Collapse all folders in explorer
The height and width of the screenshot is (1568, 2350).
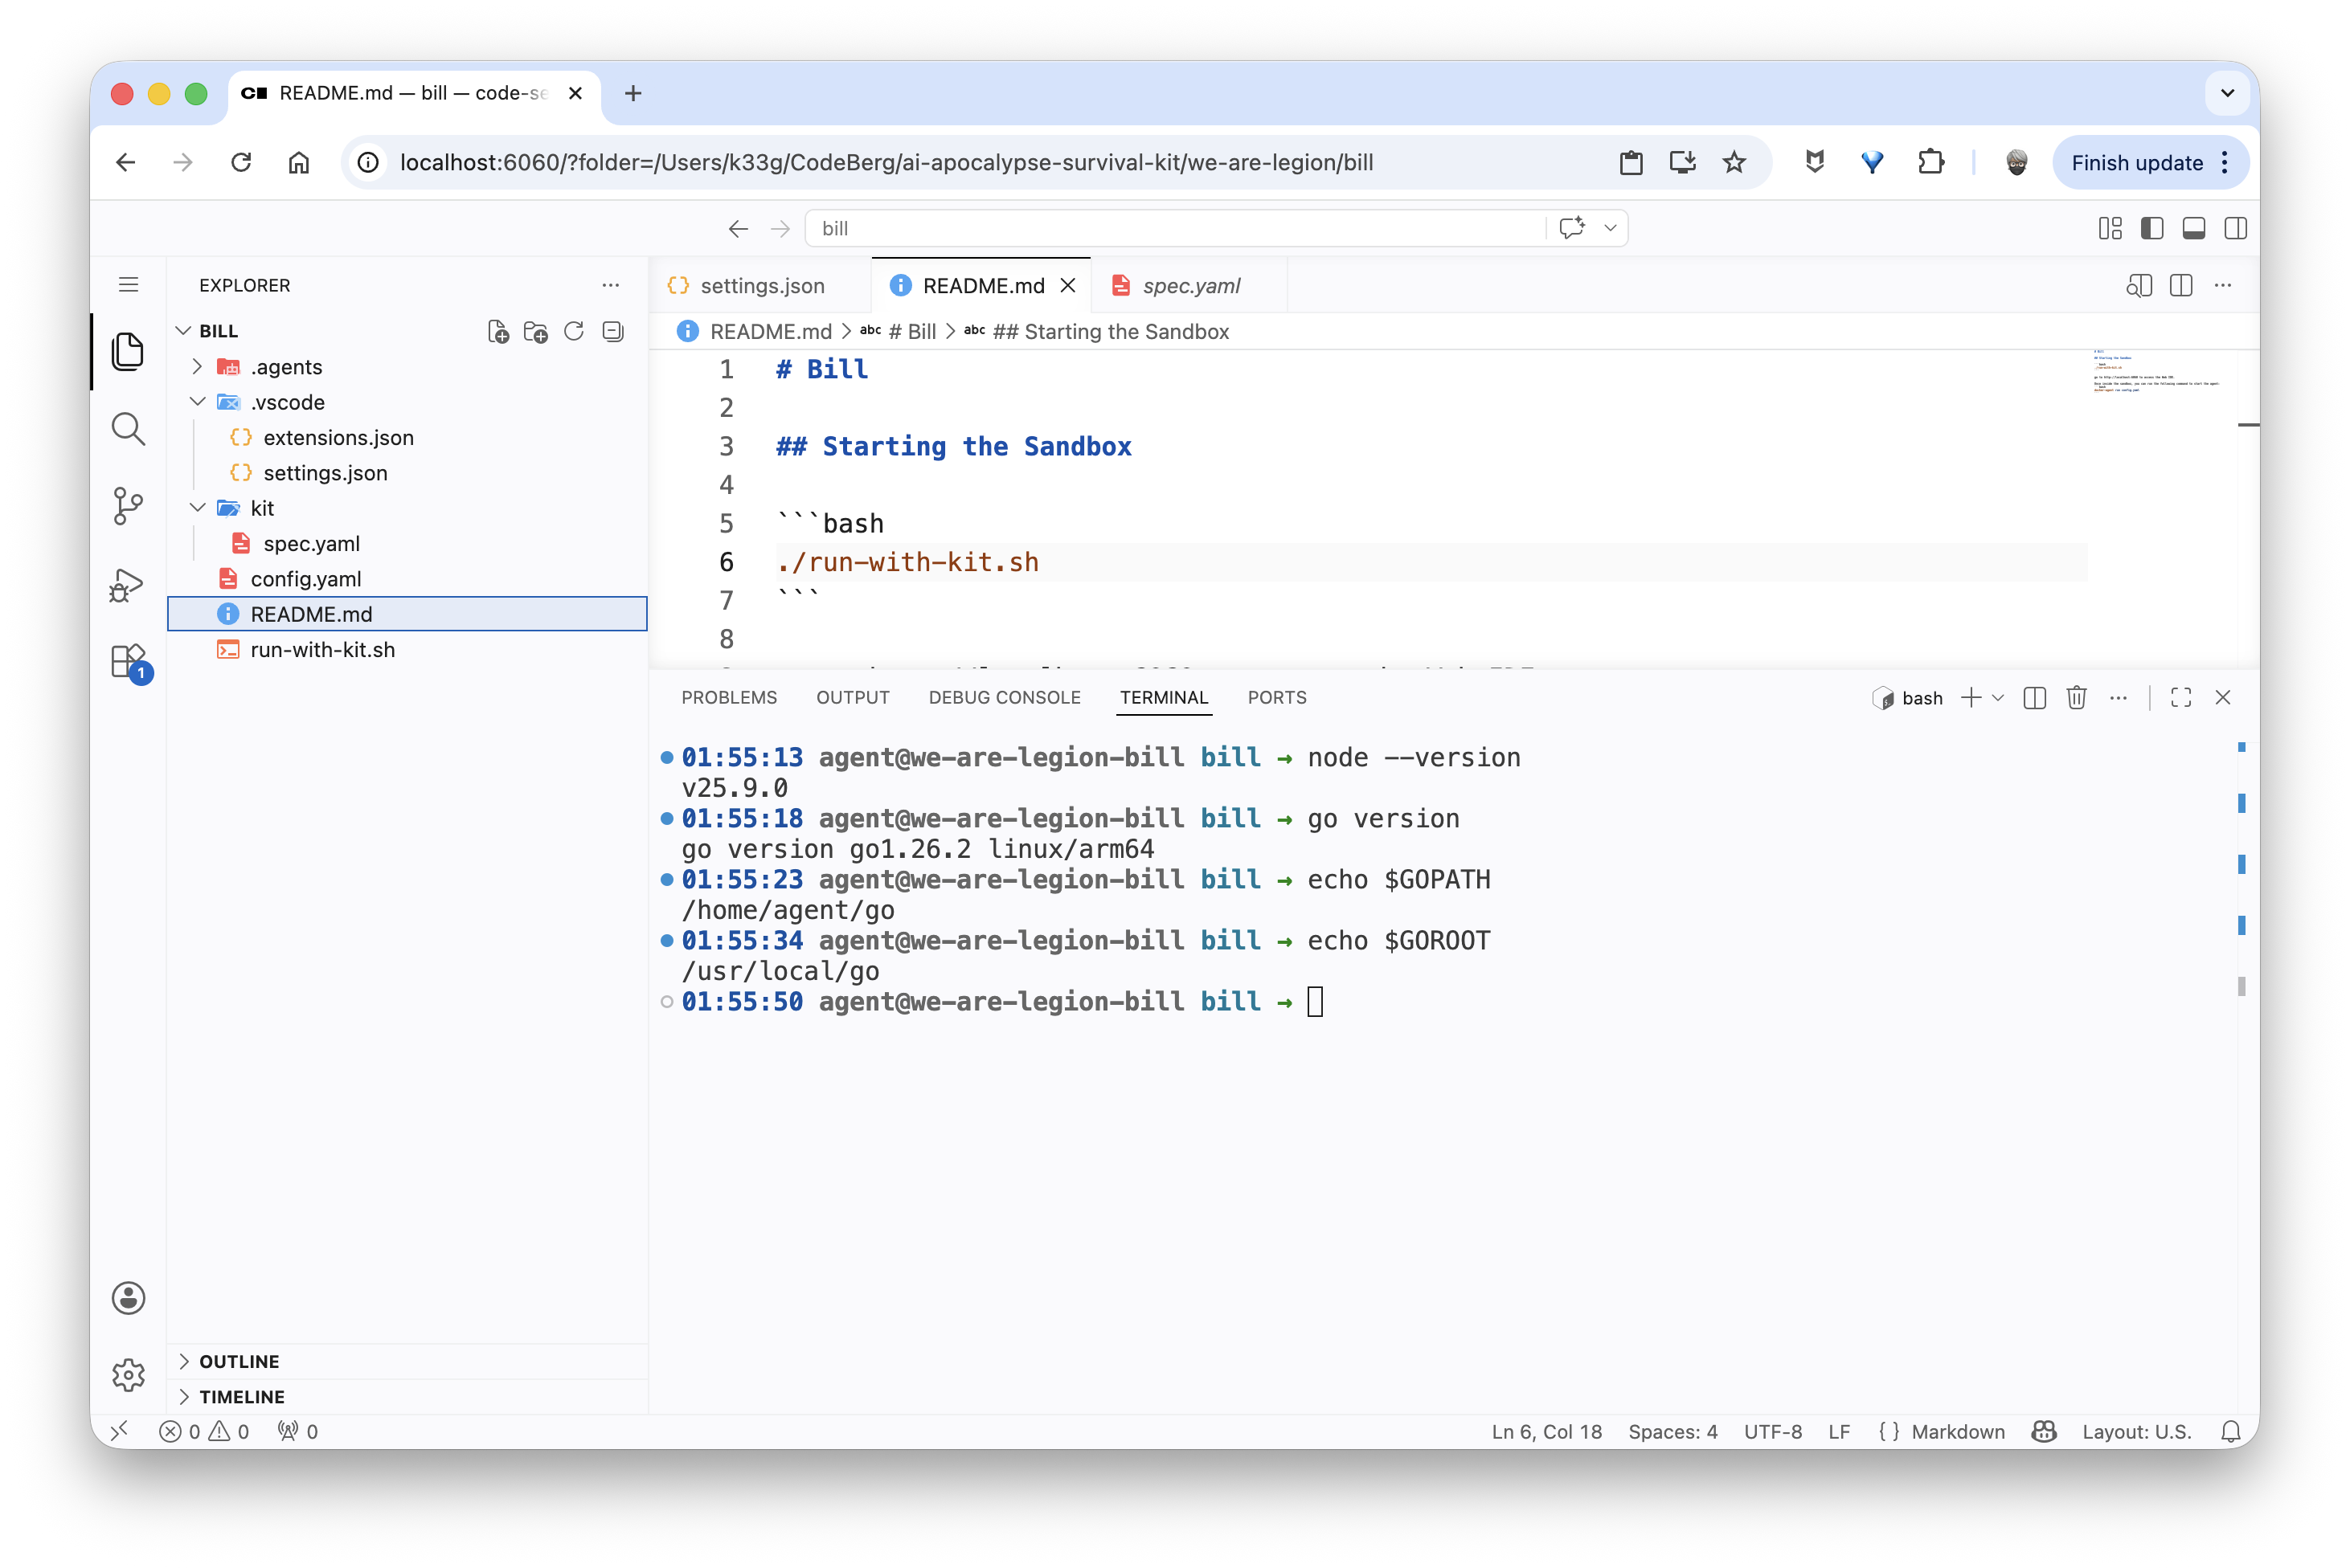[x=612, y=331]
